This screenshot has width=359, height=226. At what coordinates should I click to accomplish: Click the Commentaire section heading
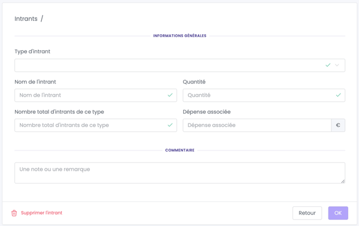[180, 150]
